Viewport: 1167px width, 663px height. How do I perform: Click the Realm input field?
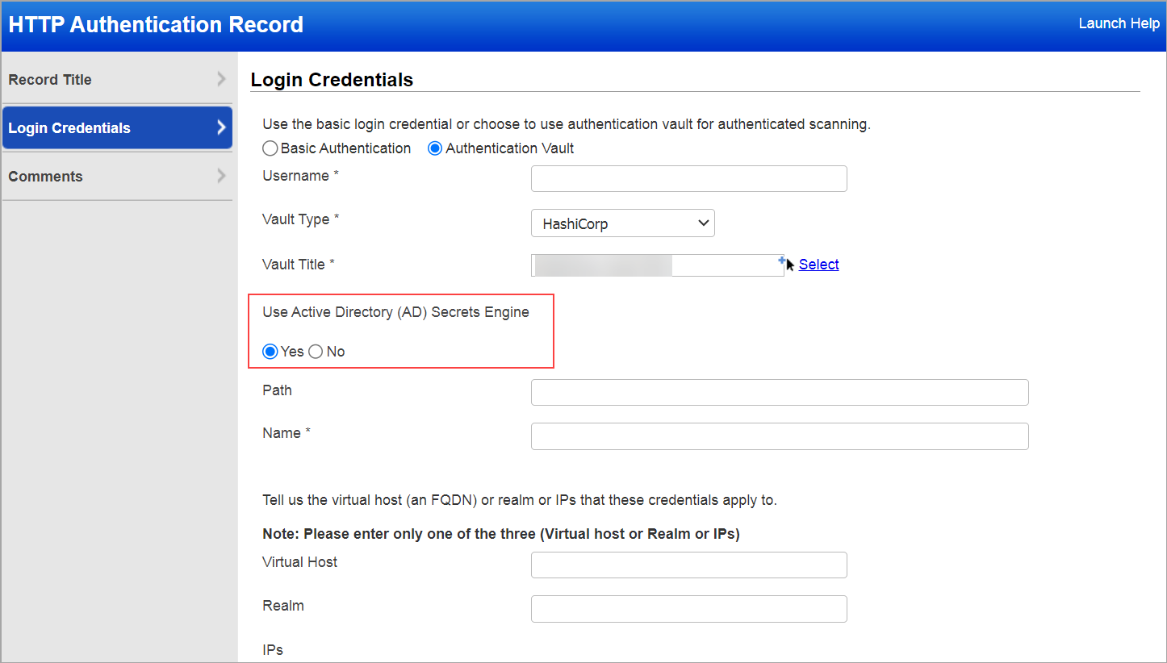pos(688,608)
